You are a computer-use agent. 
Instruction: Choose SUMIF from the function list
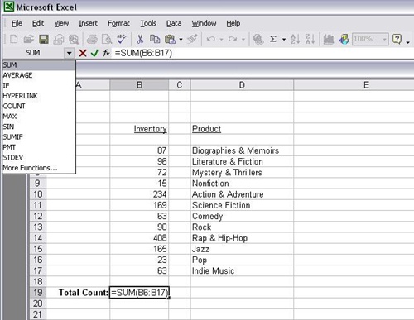point(39,137)
